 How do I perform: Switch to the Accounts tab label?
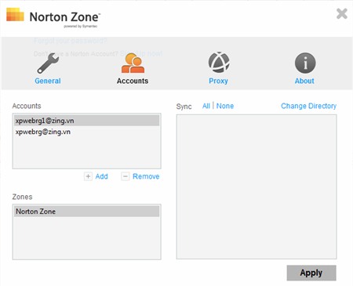[x=133, y=81]
